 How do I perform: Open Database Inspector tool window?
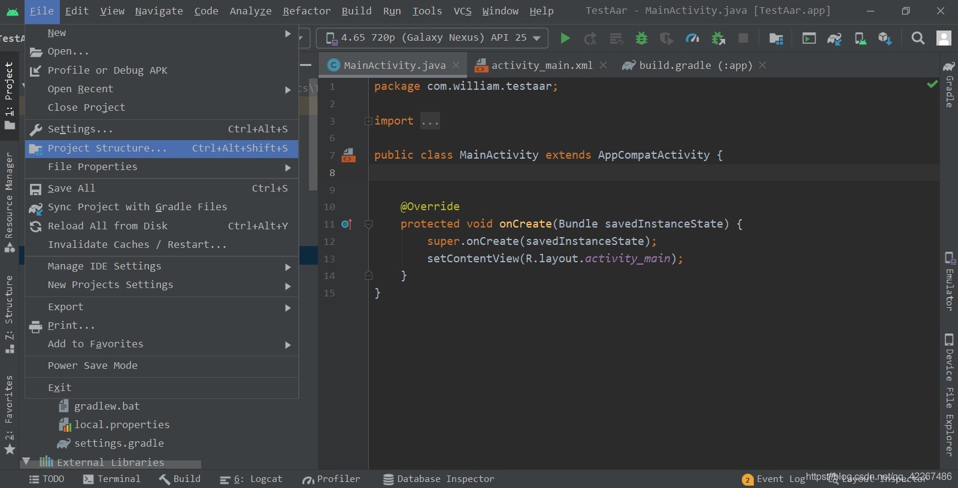tap(439, 479)
